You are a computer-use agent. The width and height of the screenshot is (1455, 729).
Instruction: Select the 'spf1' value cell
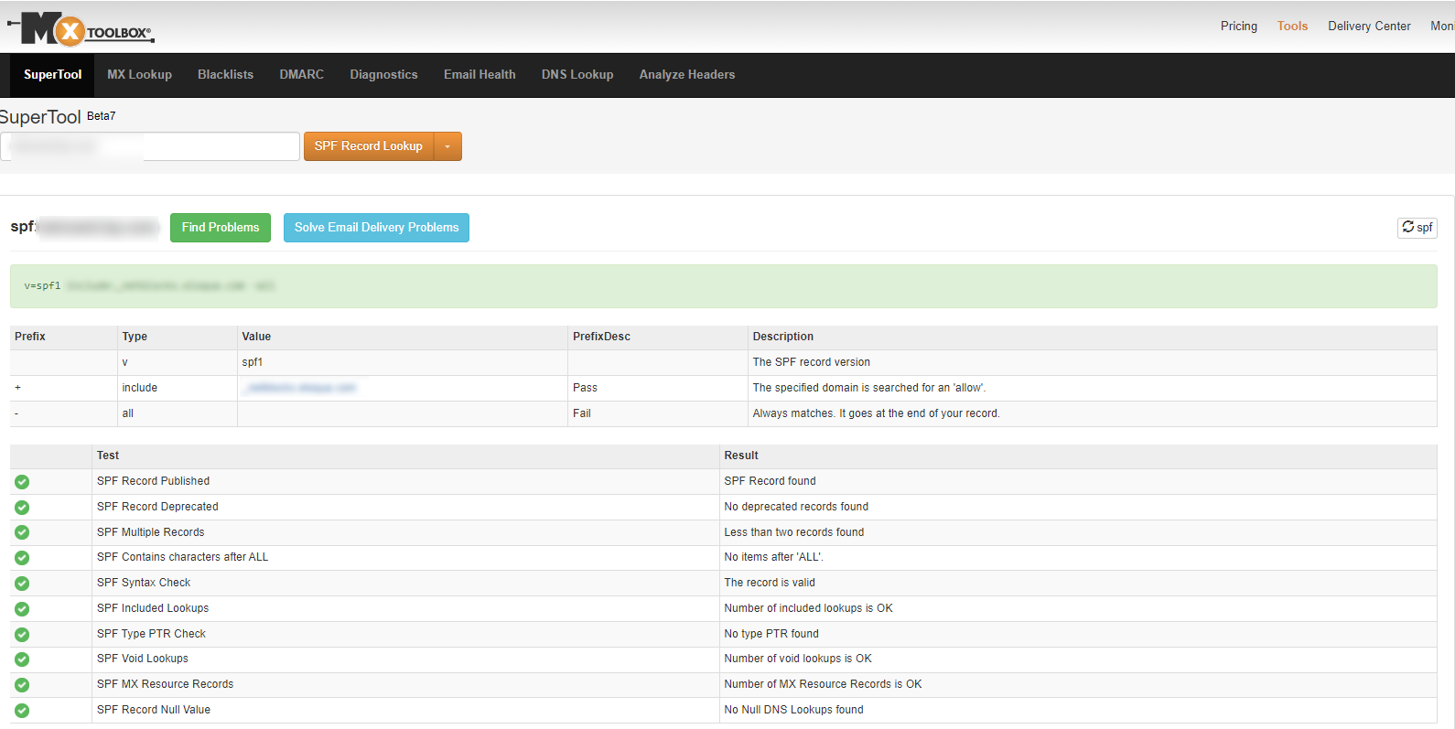(403, 362)
